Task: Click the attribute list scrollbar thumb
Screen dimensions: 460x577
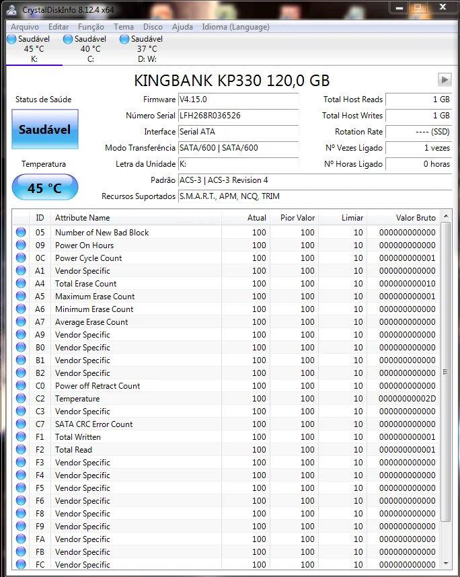Action: coord(446,372)
